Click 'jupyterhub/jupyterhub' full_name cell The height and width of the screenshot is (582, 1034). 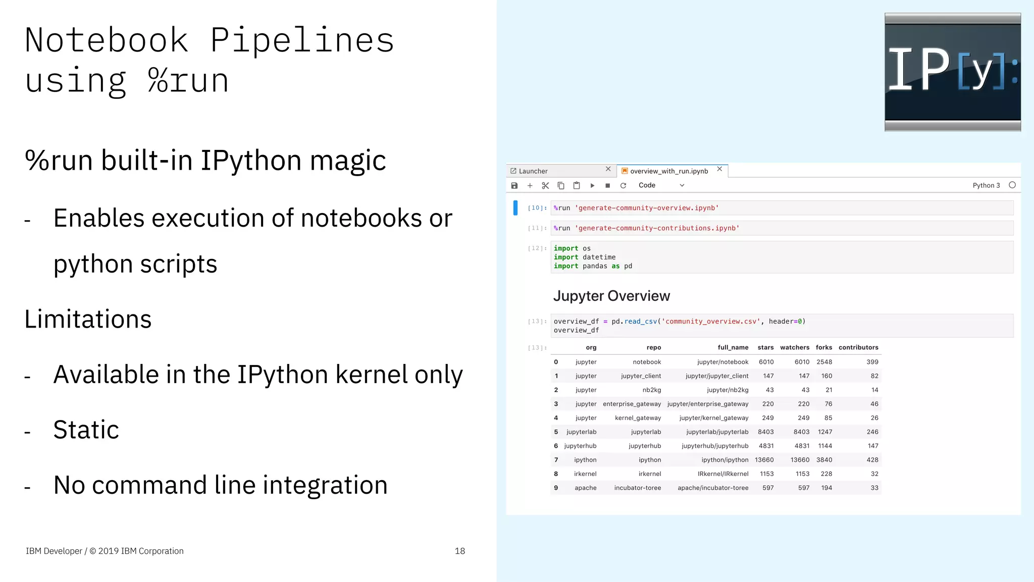(715, 446)
